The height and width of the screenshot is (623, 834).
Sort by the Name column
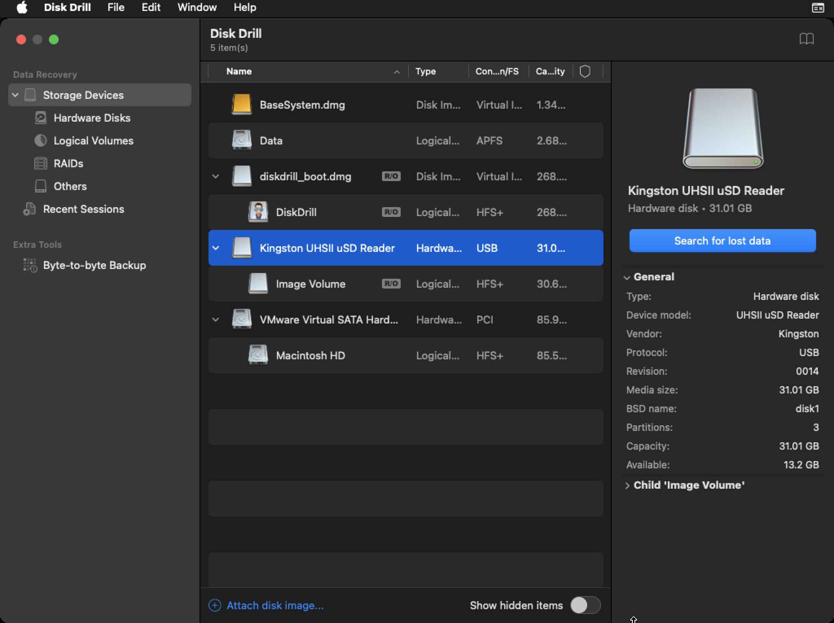click(239, 71)
